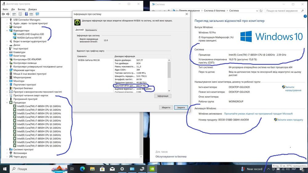The image size is (308, 173).
Task: Click the Forward arrow in Device Manager toolbar
Action: pyautogui.click(x=8, y=14)
